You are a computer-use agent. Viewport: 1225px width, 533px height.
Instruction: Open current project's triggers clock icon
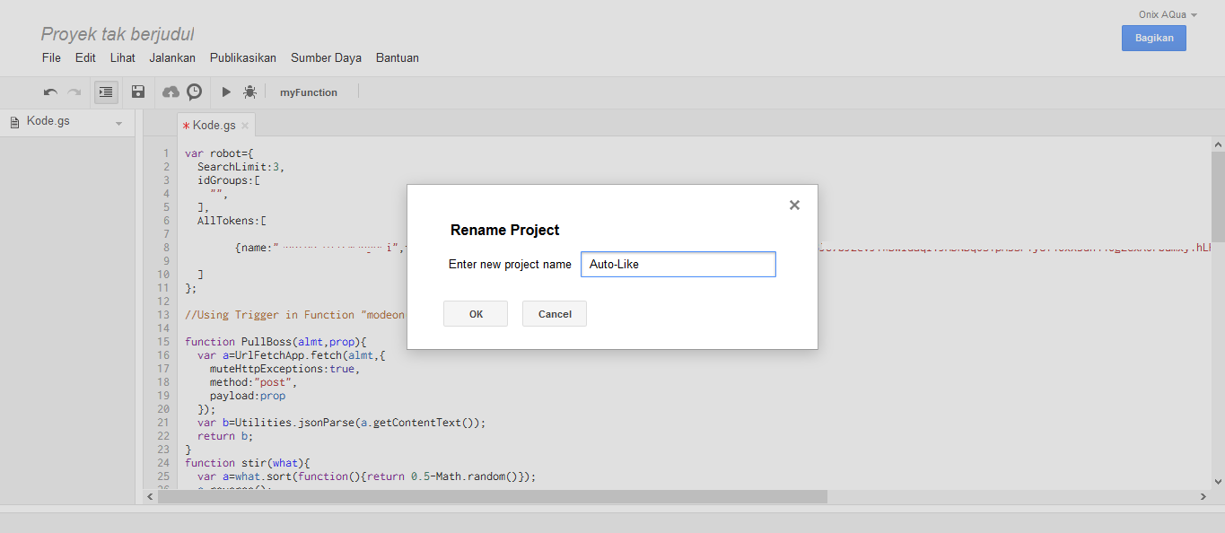[194, 92]
